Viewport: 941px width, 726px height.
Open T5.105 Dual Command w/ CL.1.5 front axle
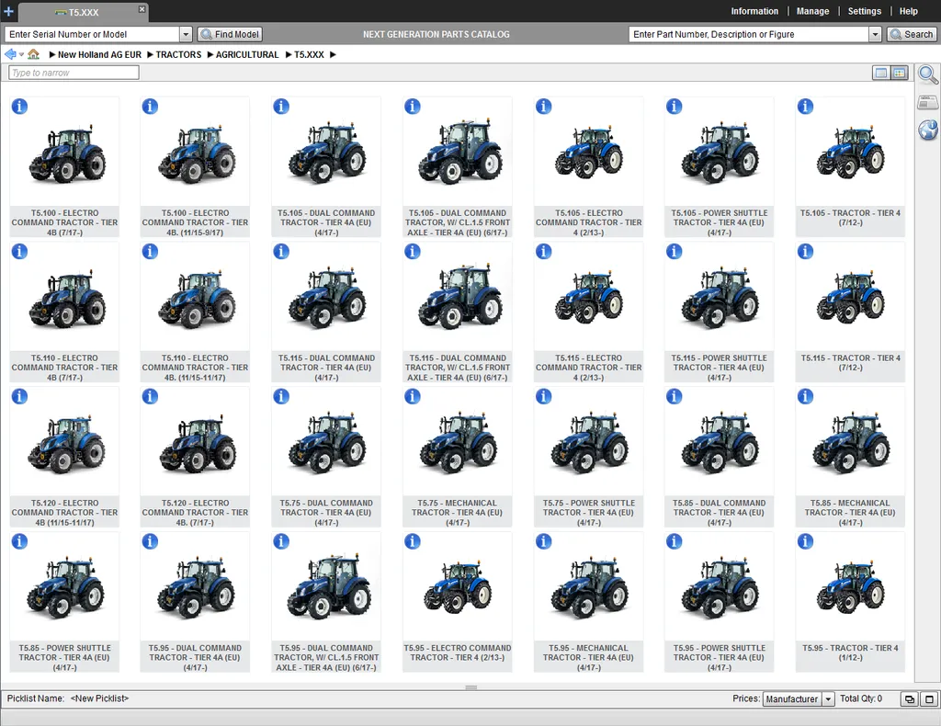click(x=458, y=167)
